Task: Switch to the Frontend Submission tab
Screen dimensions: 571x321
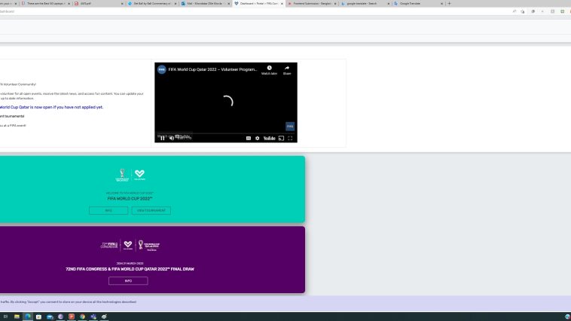Action: 309,4
